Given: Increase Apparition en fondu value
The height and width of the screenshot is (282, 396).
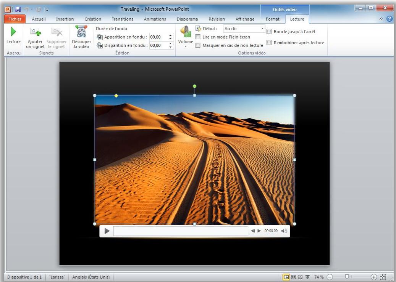Looking at the screenshot, I should click(170, 35).
